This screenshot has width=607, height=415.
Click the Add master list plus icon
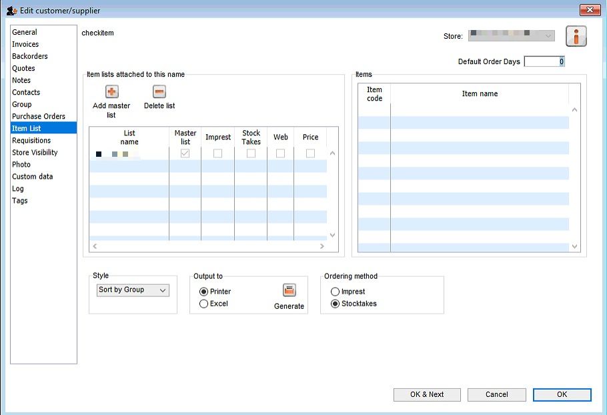coord(111,92)
